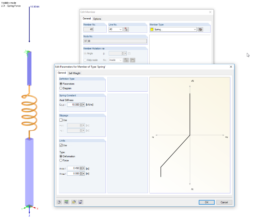Select the General tab in Edit Member
Viewport: 259px width, 222px height.
click(x=87, y=18)
